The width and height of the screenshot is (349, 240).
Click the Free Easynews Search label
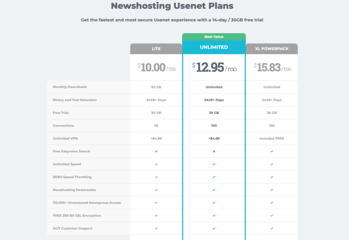pyautogui.click(x=72, y=151)
